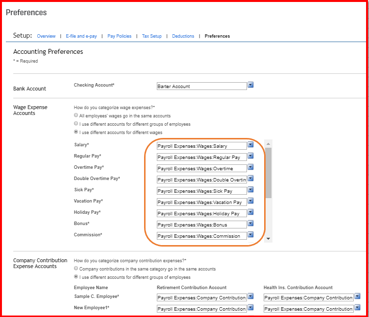Click the wage accounts list scroll-down arrow

[x=268, y=239]
